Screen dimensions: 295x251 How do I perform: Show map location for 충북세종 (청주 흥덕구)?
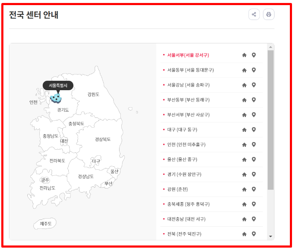click(x=254, y=204)
